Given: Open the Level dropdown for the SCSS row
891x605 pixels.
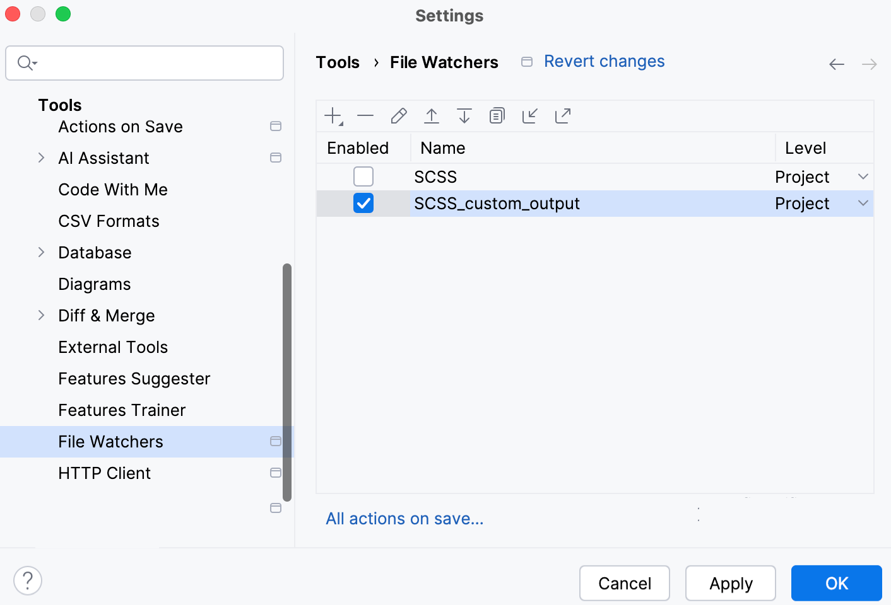Looking at the screenshot, I should 863,176.
